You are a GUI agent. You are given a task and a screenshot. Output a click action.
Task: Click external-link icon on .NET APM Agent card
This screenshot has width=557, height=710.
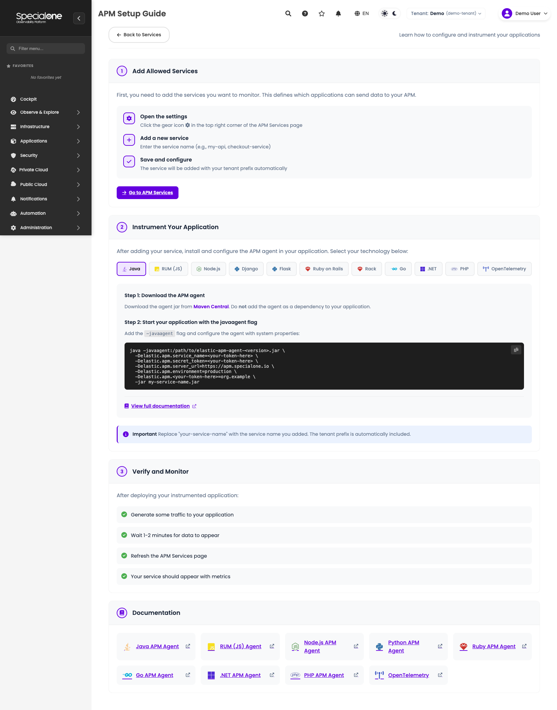click(x=272, y=675)
